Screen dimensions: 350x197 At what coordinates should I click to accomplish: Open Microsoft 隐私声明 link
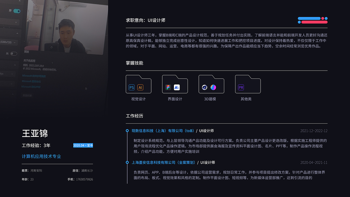[x=31, y=87]
